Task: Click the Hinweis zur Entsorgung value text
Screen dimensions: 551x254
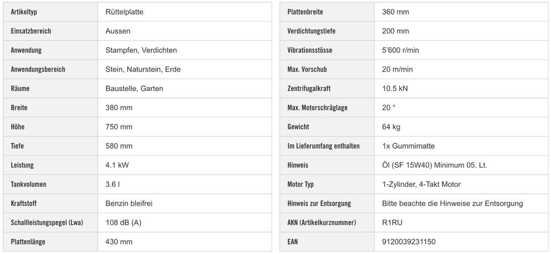Action: [x=452, y=203]
